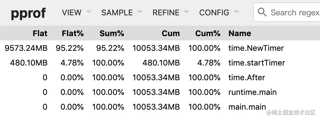Open the CONFIG menu
The image size is (320, 120).
(219, 13)
